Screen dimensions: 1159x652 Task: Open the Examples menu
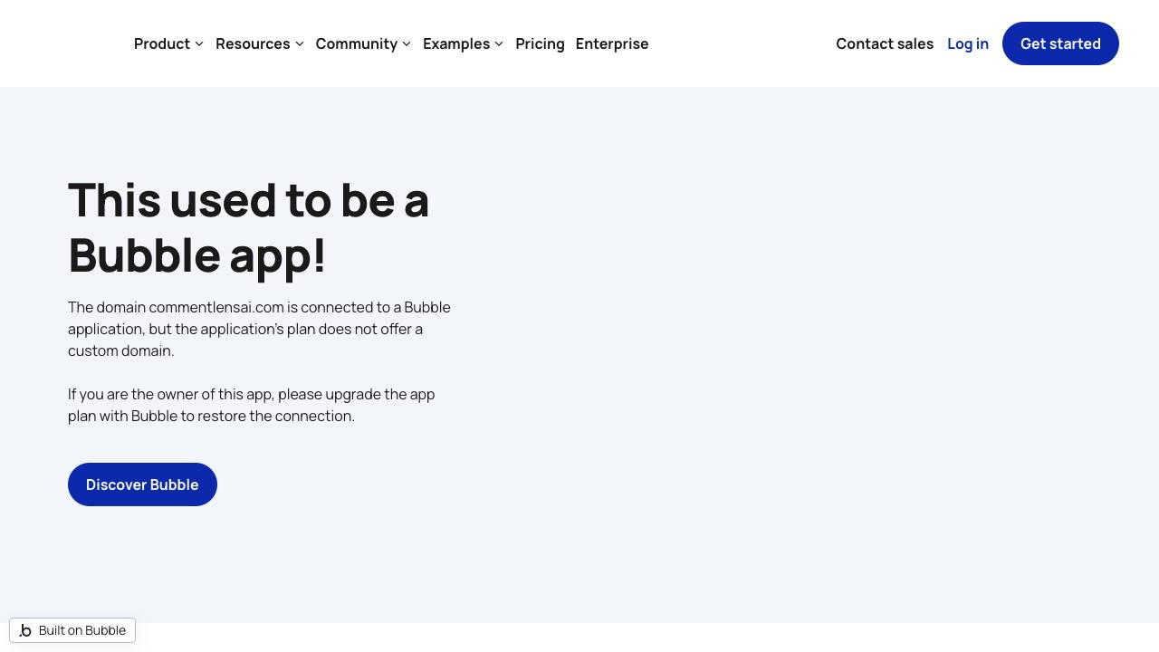464,43
